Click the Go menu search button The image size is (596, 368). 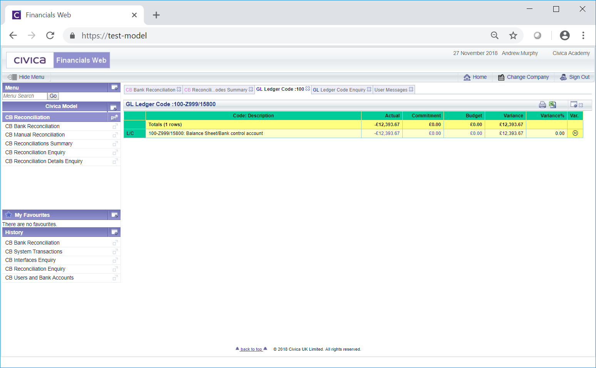53,96
